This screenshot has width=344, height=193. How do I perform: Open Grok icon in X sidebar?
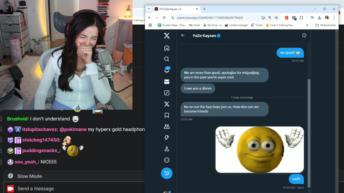click(167, 93)
